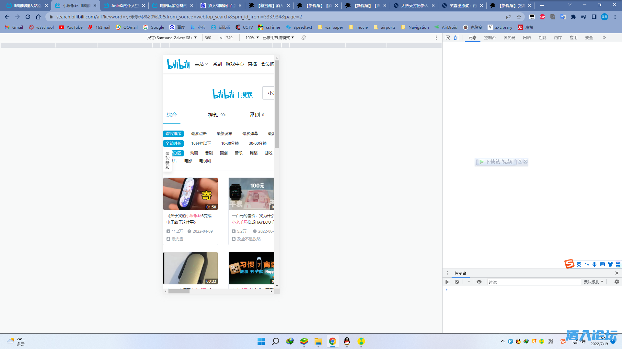Clear the console with the ban icon

[457, 282]
